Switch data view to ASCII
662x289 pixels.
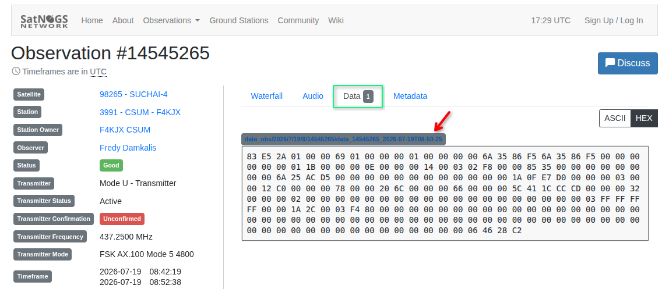[615, 119]
